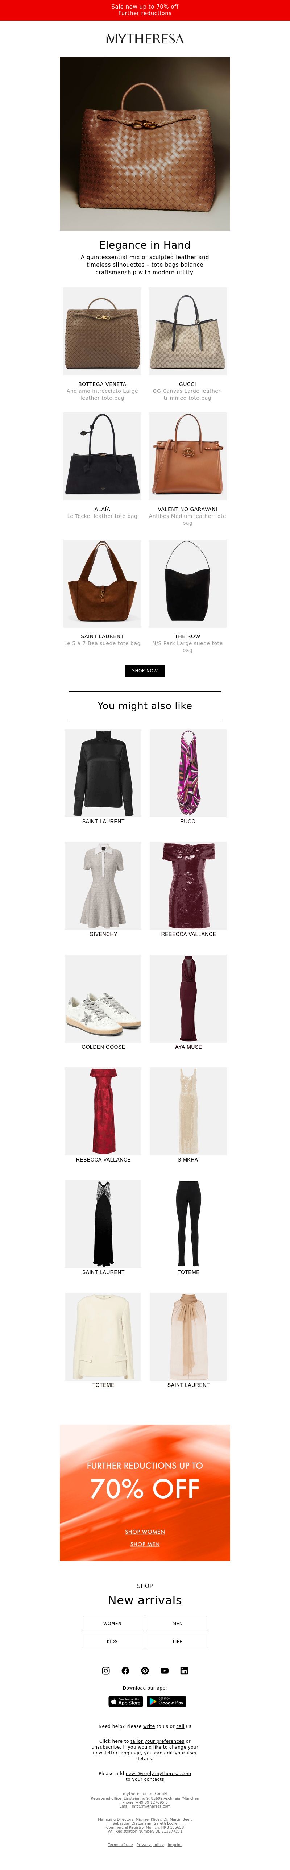Click the unsubscribe link
This screenshot has height=1870, width=290.
(x=105, y=1746)
